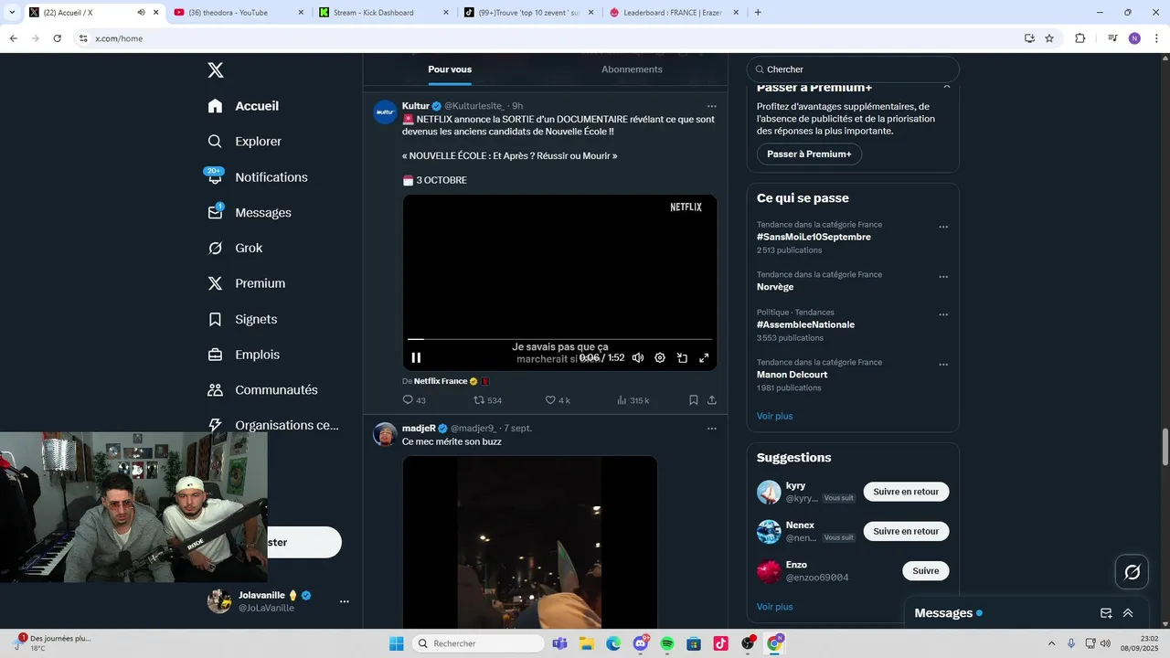The width and height of the screenshot is (1170, 658).
Task: Click Voir plus under Suggestions
Action: point(774,607)
